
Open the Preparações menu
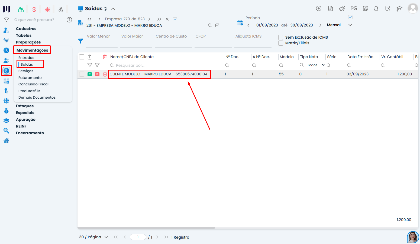click(x=28, y=42)
